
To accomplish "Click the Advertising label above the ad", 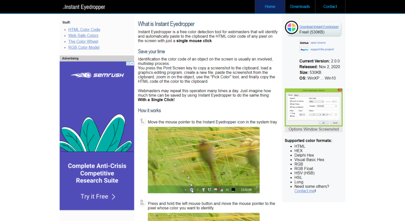I will click(70, 59).
